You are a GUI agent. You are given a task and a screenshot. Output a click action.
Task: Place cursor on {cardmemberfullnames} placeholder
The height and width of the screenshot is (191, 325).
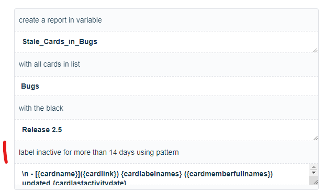[228, 174]
